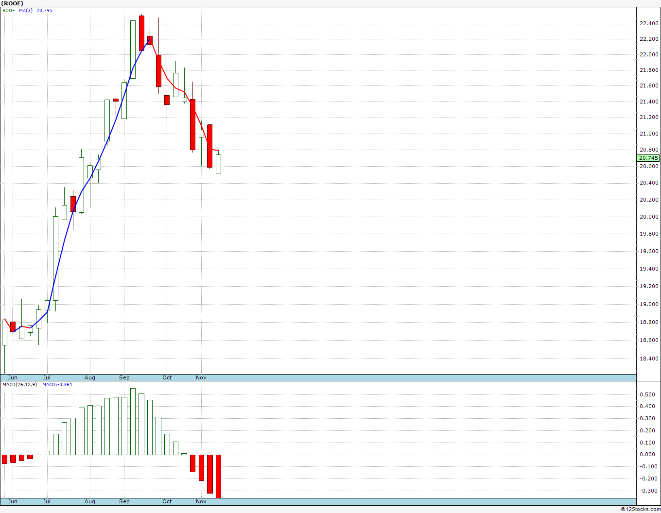The height and width of the screenshot is (513, 661).
Task: Click the 20.400 price axis label
Action: (x=649, y=183)
